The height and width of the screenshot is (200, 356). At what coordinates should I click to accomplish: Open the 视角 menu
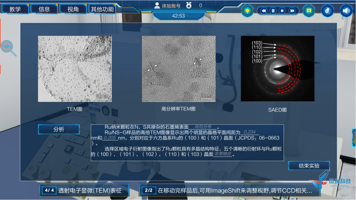tap(73, 9)
